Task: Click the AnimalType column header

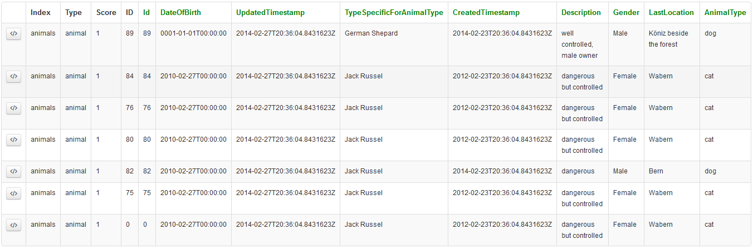Action: click(725, 12)
